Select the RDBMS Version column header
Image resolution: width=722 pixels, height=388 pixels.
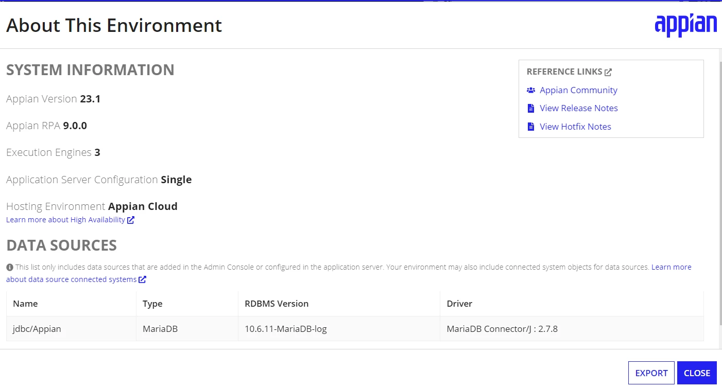pyautogui.click(x=339, y=304)
